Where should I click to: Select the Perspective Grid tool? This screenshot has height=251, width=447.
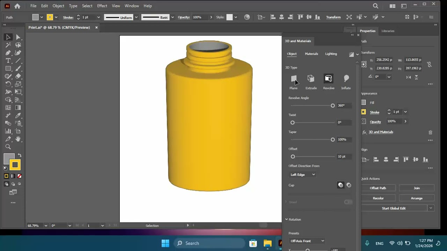18,100
